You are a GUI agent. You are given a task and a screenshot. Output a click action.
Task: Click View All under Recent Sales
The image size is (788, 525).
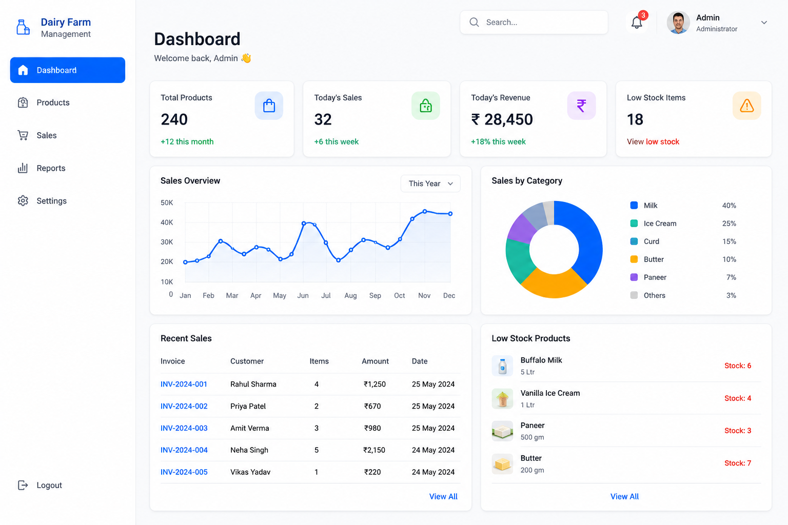pyautogui.click(x=443, y=496)
